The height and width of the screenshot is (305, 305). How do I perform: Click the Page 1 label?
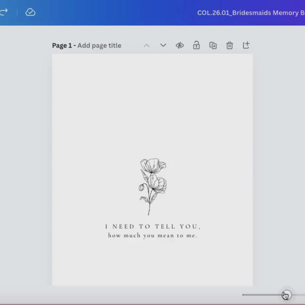click(x=62, y=46)
